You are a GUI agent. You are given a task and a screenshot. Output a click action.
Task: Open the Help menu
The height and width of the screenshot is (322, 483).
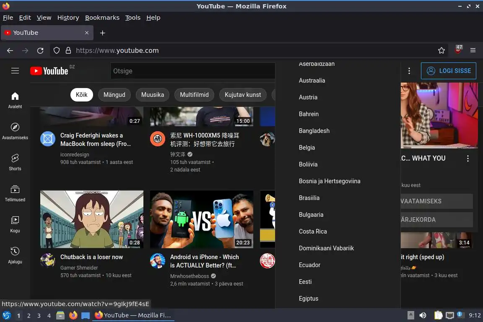point(153,18)
